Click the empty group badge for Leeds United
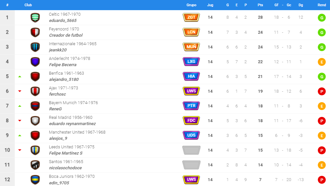 click(191, 150)
